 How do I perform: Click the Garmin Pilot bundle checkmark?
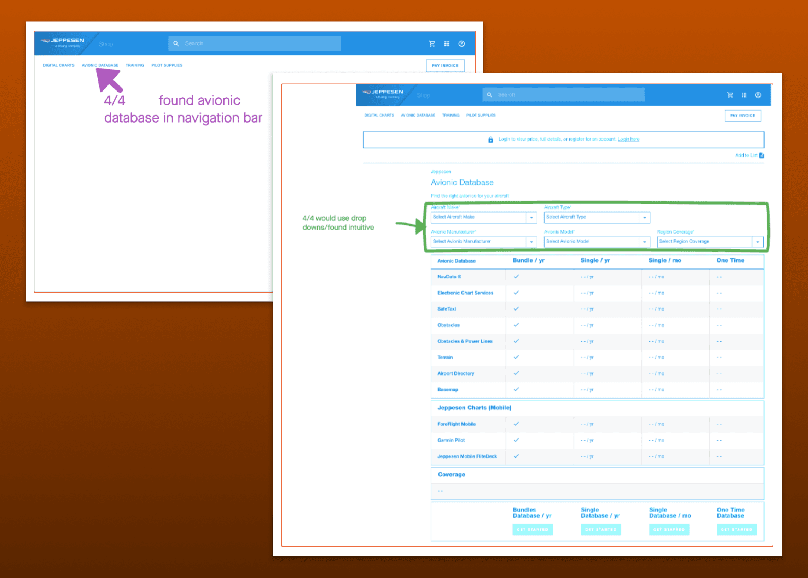click(516, 440)
